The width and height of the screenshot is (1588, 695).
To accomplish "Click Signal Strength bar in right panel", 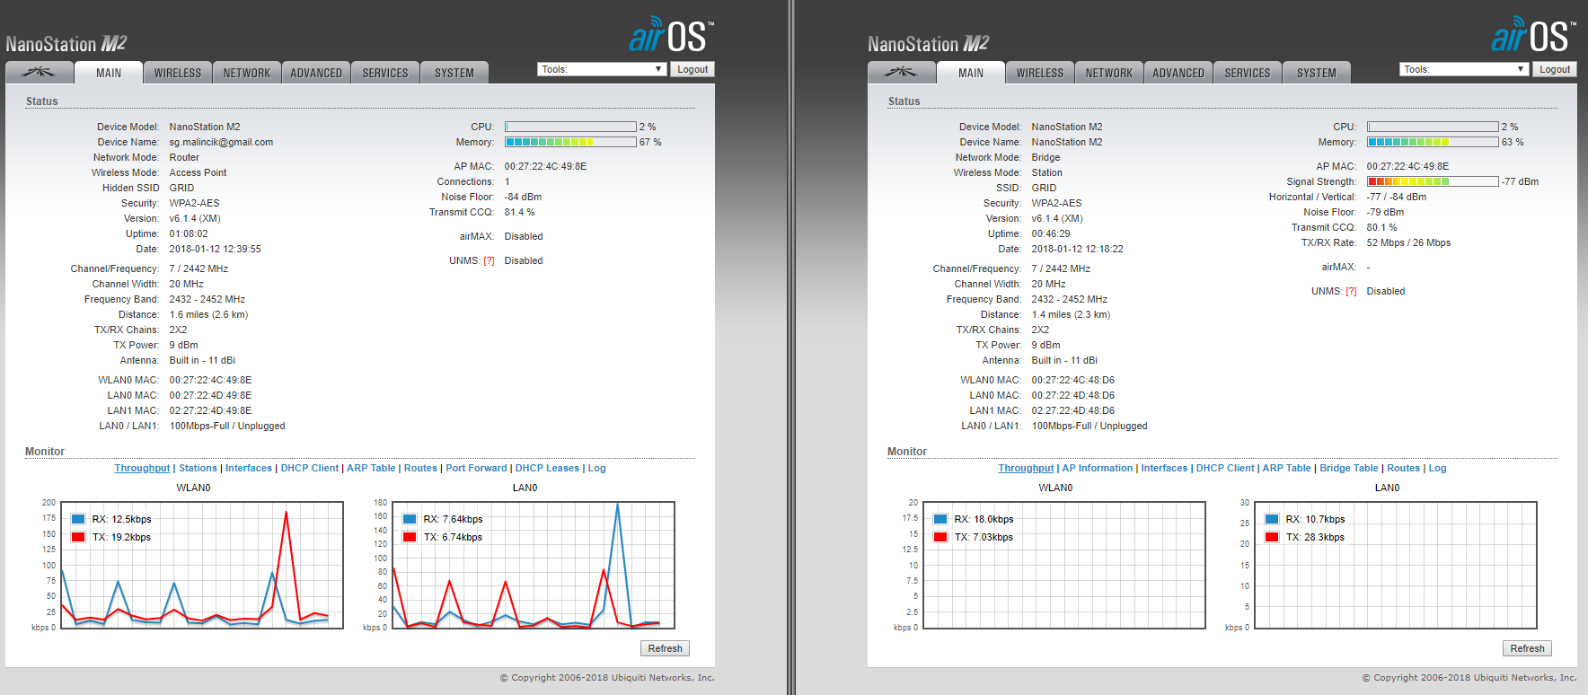I will click(x=1433, y=181).
